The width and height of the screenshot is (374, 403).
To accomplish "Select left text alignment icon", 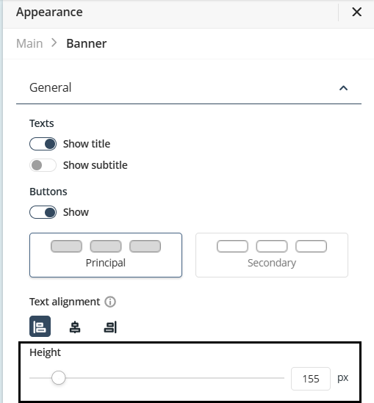I will [x=40, y=327].
